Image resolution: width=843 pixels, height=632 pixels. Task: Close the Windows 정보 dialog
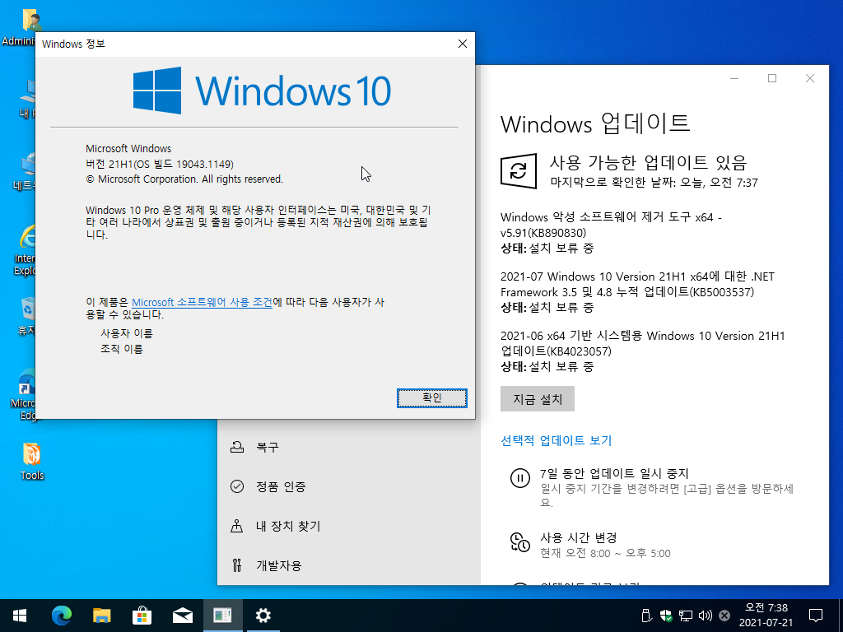point(463,44)
